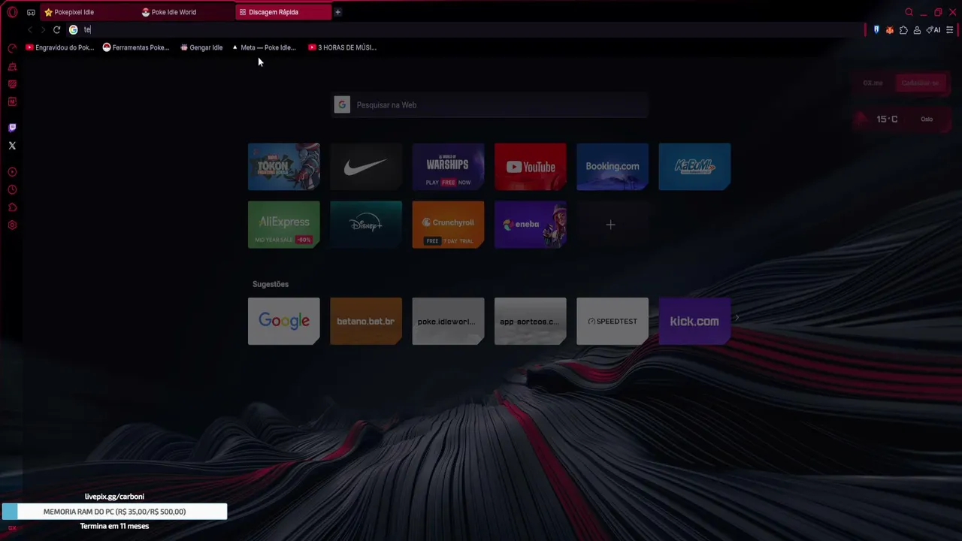Viewport: 962px width, 541px height.
Task: Open the kick.com suggestion tile
Action: coord(694,321)
